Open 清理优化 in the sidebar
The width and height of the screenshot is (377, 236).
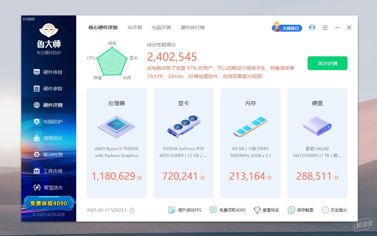click(x=48, y=138)
